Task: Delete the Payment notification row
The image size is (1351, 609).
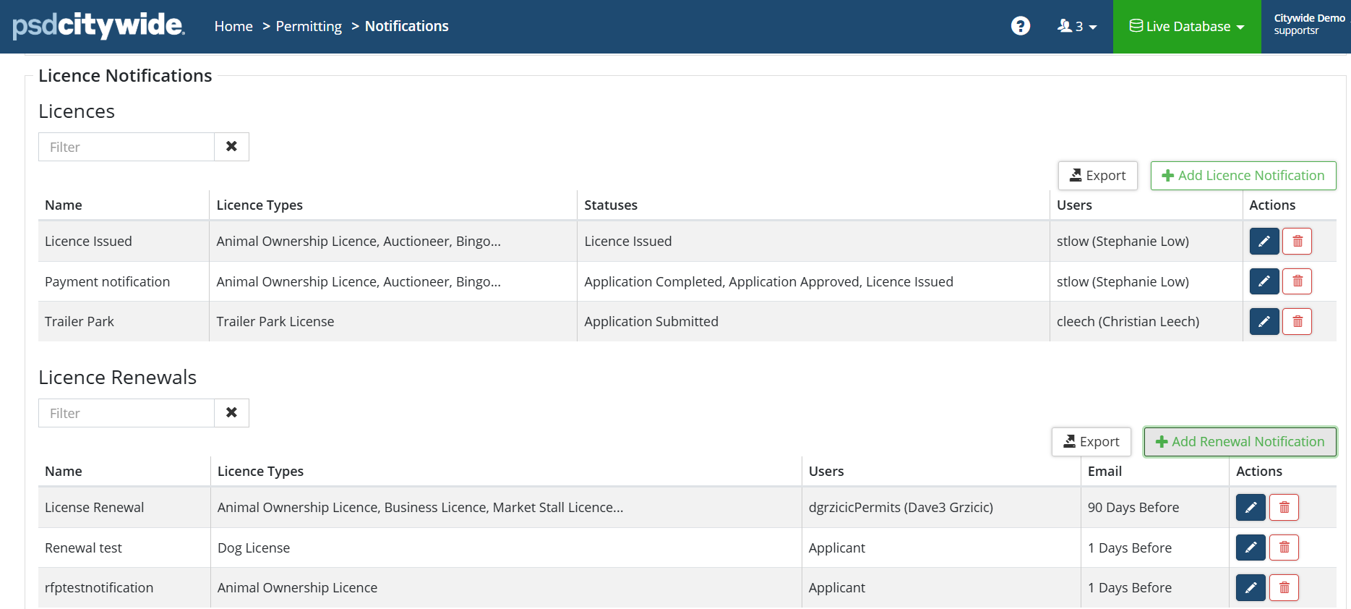Action: tap(1298, 281)
